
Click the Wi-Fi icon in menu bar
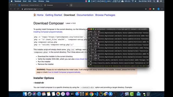133,1
